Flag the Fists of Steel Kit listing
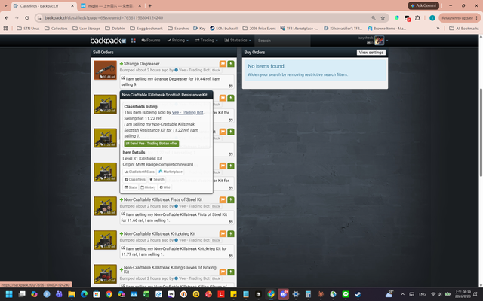Screen dimensions: 483x301 pos(223,200)
